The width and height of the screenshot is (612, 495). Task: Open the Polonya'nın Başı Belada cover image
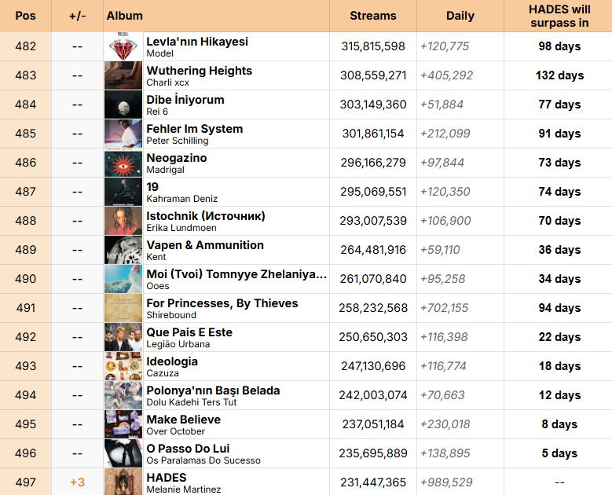tap(123, 395)
